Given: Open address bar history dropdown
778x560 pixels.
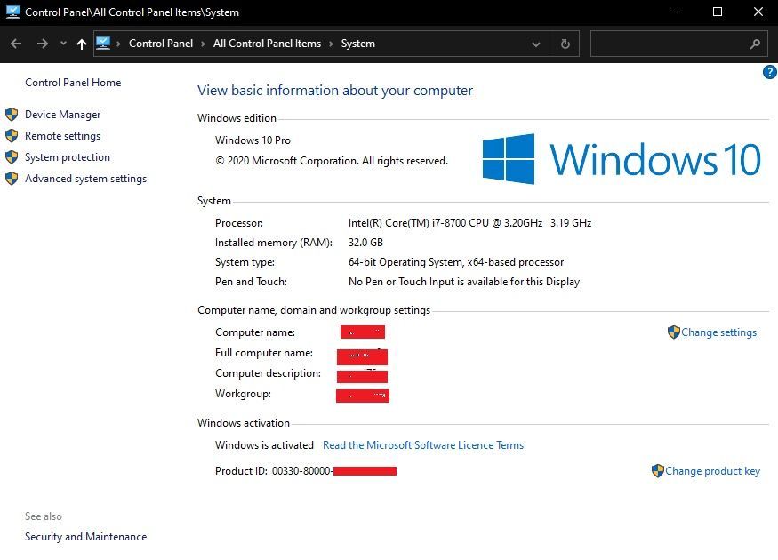Looking at the screenshot, I should click(536, 44).
